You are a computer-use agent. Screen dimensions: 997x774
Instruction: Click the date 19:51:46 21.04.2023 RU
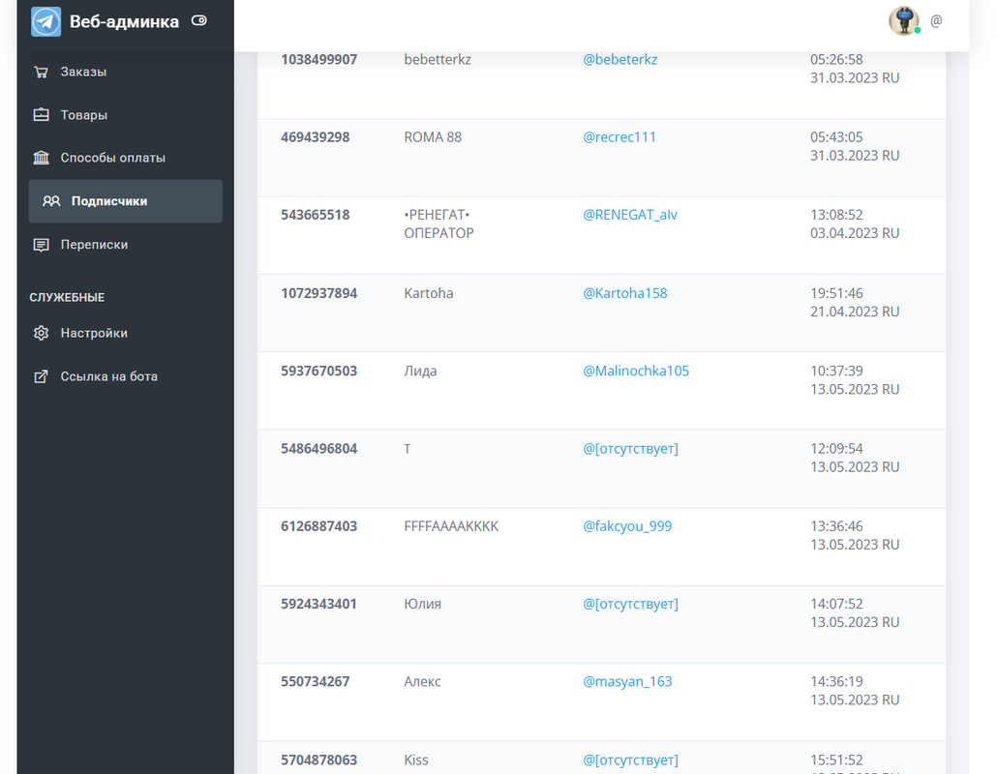854,302
